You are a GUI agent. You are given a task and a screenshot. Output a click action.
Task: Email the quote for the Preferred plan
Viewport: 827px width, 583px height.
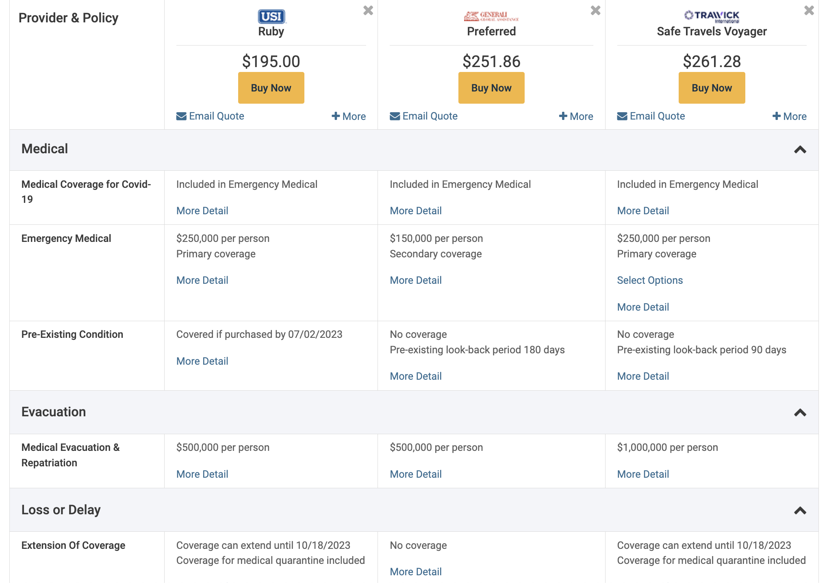(x=423, y=116)
